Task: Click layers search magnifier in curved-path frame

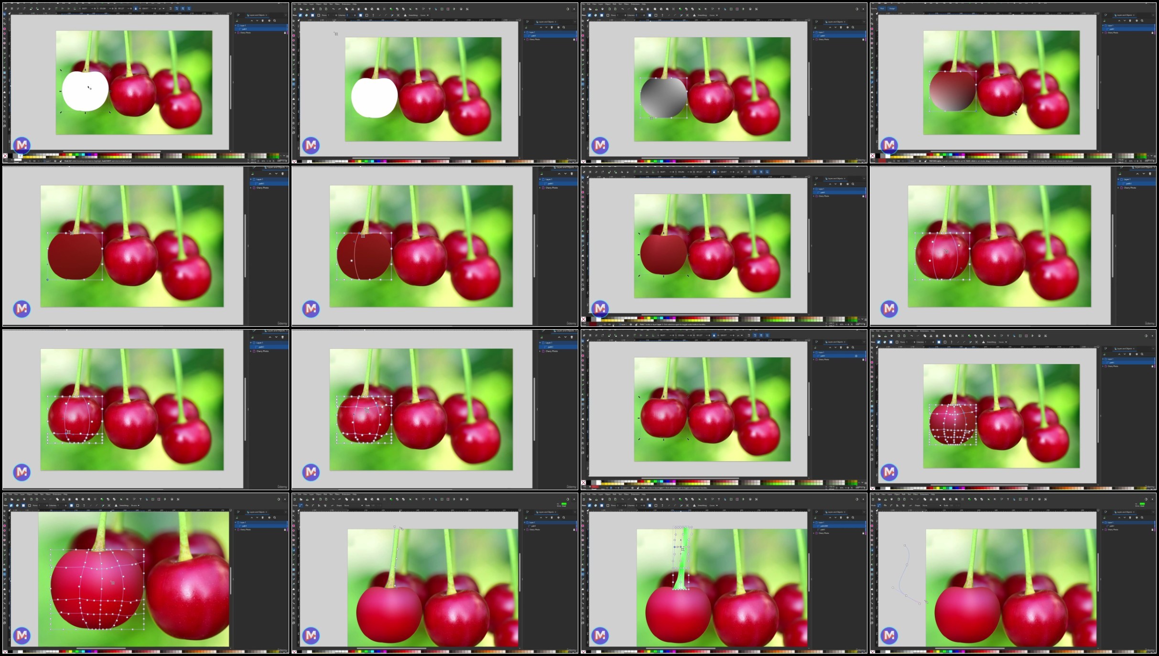Action: (1142, 517)
